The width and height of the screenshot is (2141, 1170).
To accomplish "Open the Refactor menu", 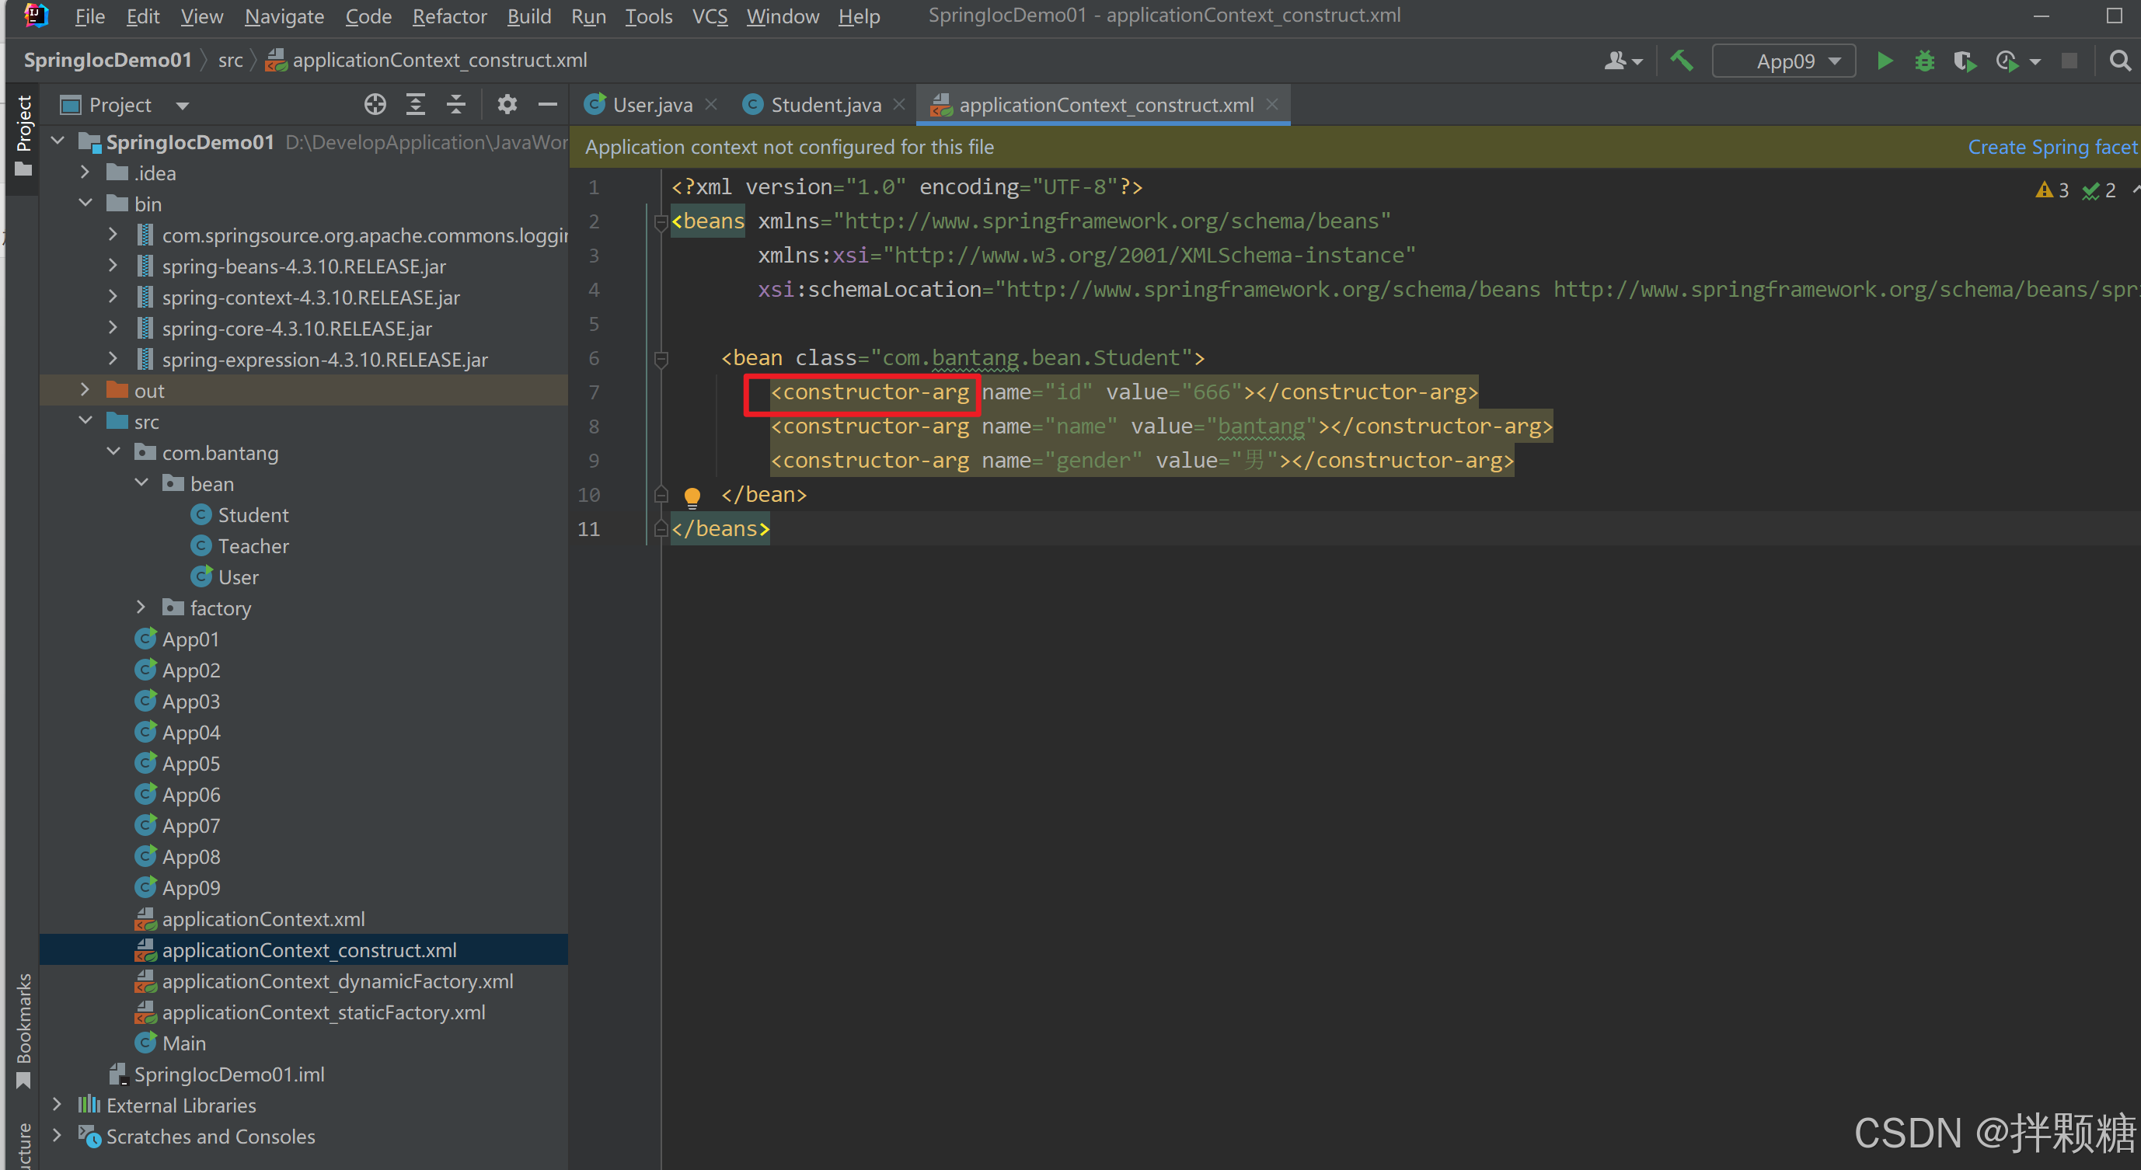I will click(x=449, y=16).
